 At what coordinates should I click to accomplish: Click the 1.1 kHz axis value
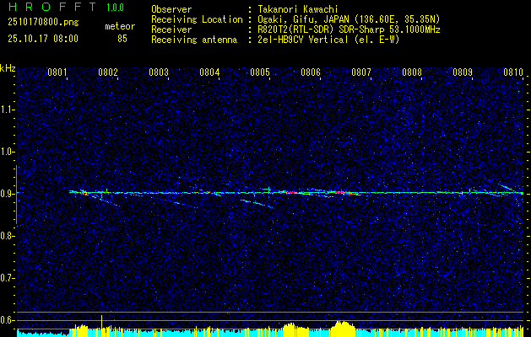8,110
